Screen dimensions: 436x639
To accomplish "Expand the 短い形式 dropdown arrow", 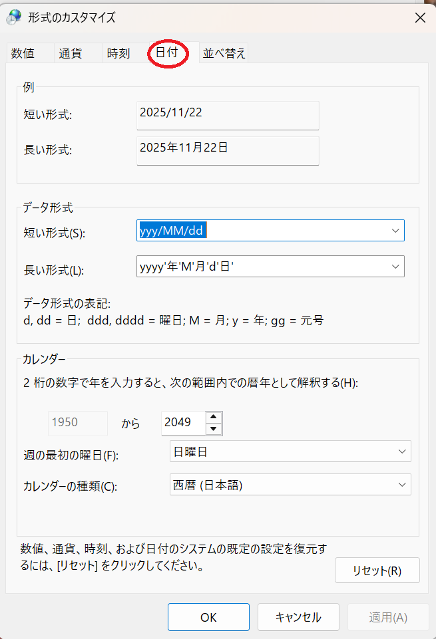I will pos(396,231).
